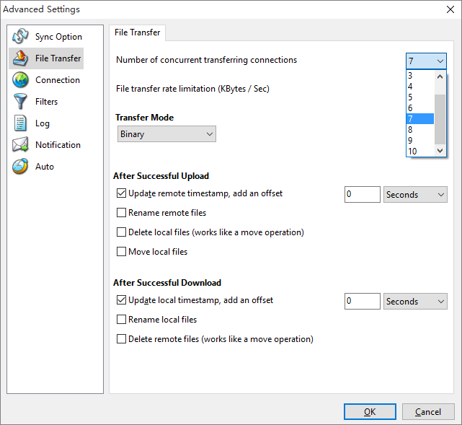Close the Advanced Settings dialog
This screenshot has width=462, height=425.
coord(450,9)
